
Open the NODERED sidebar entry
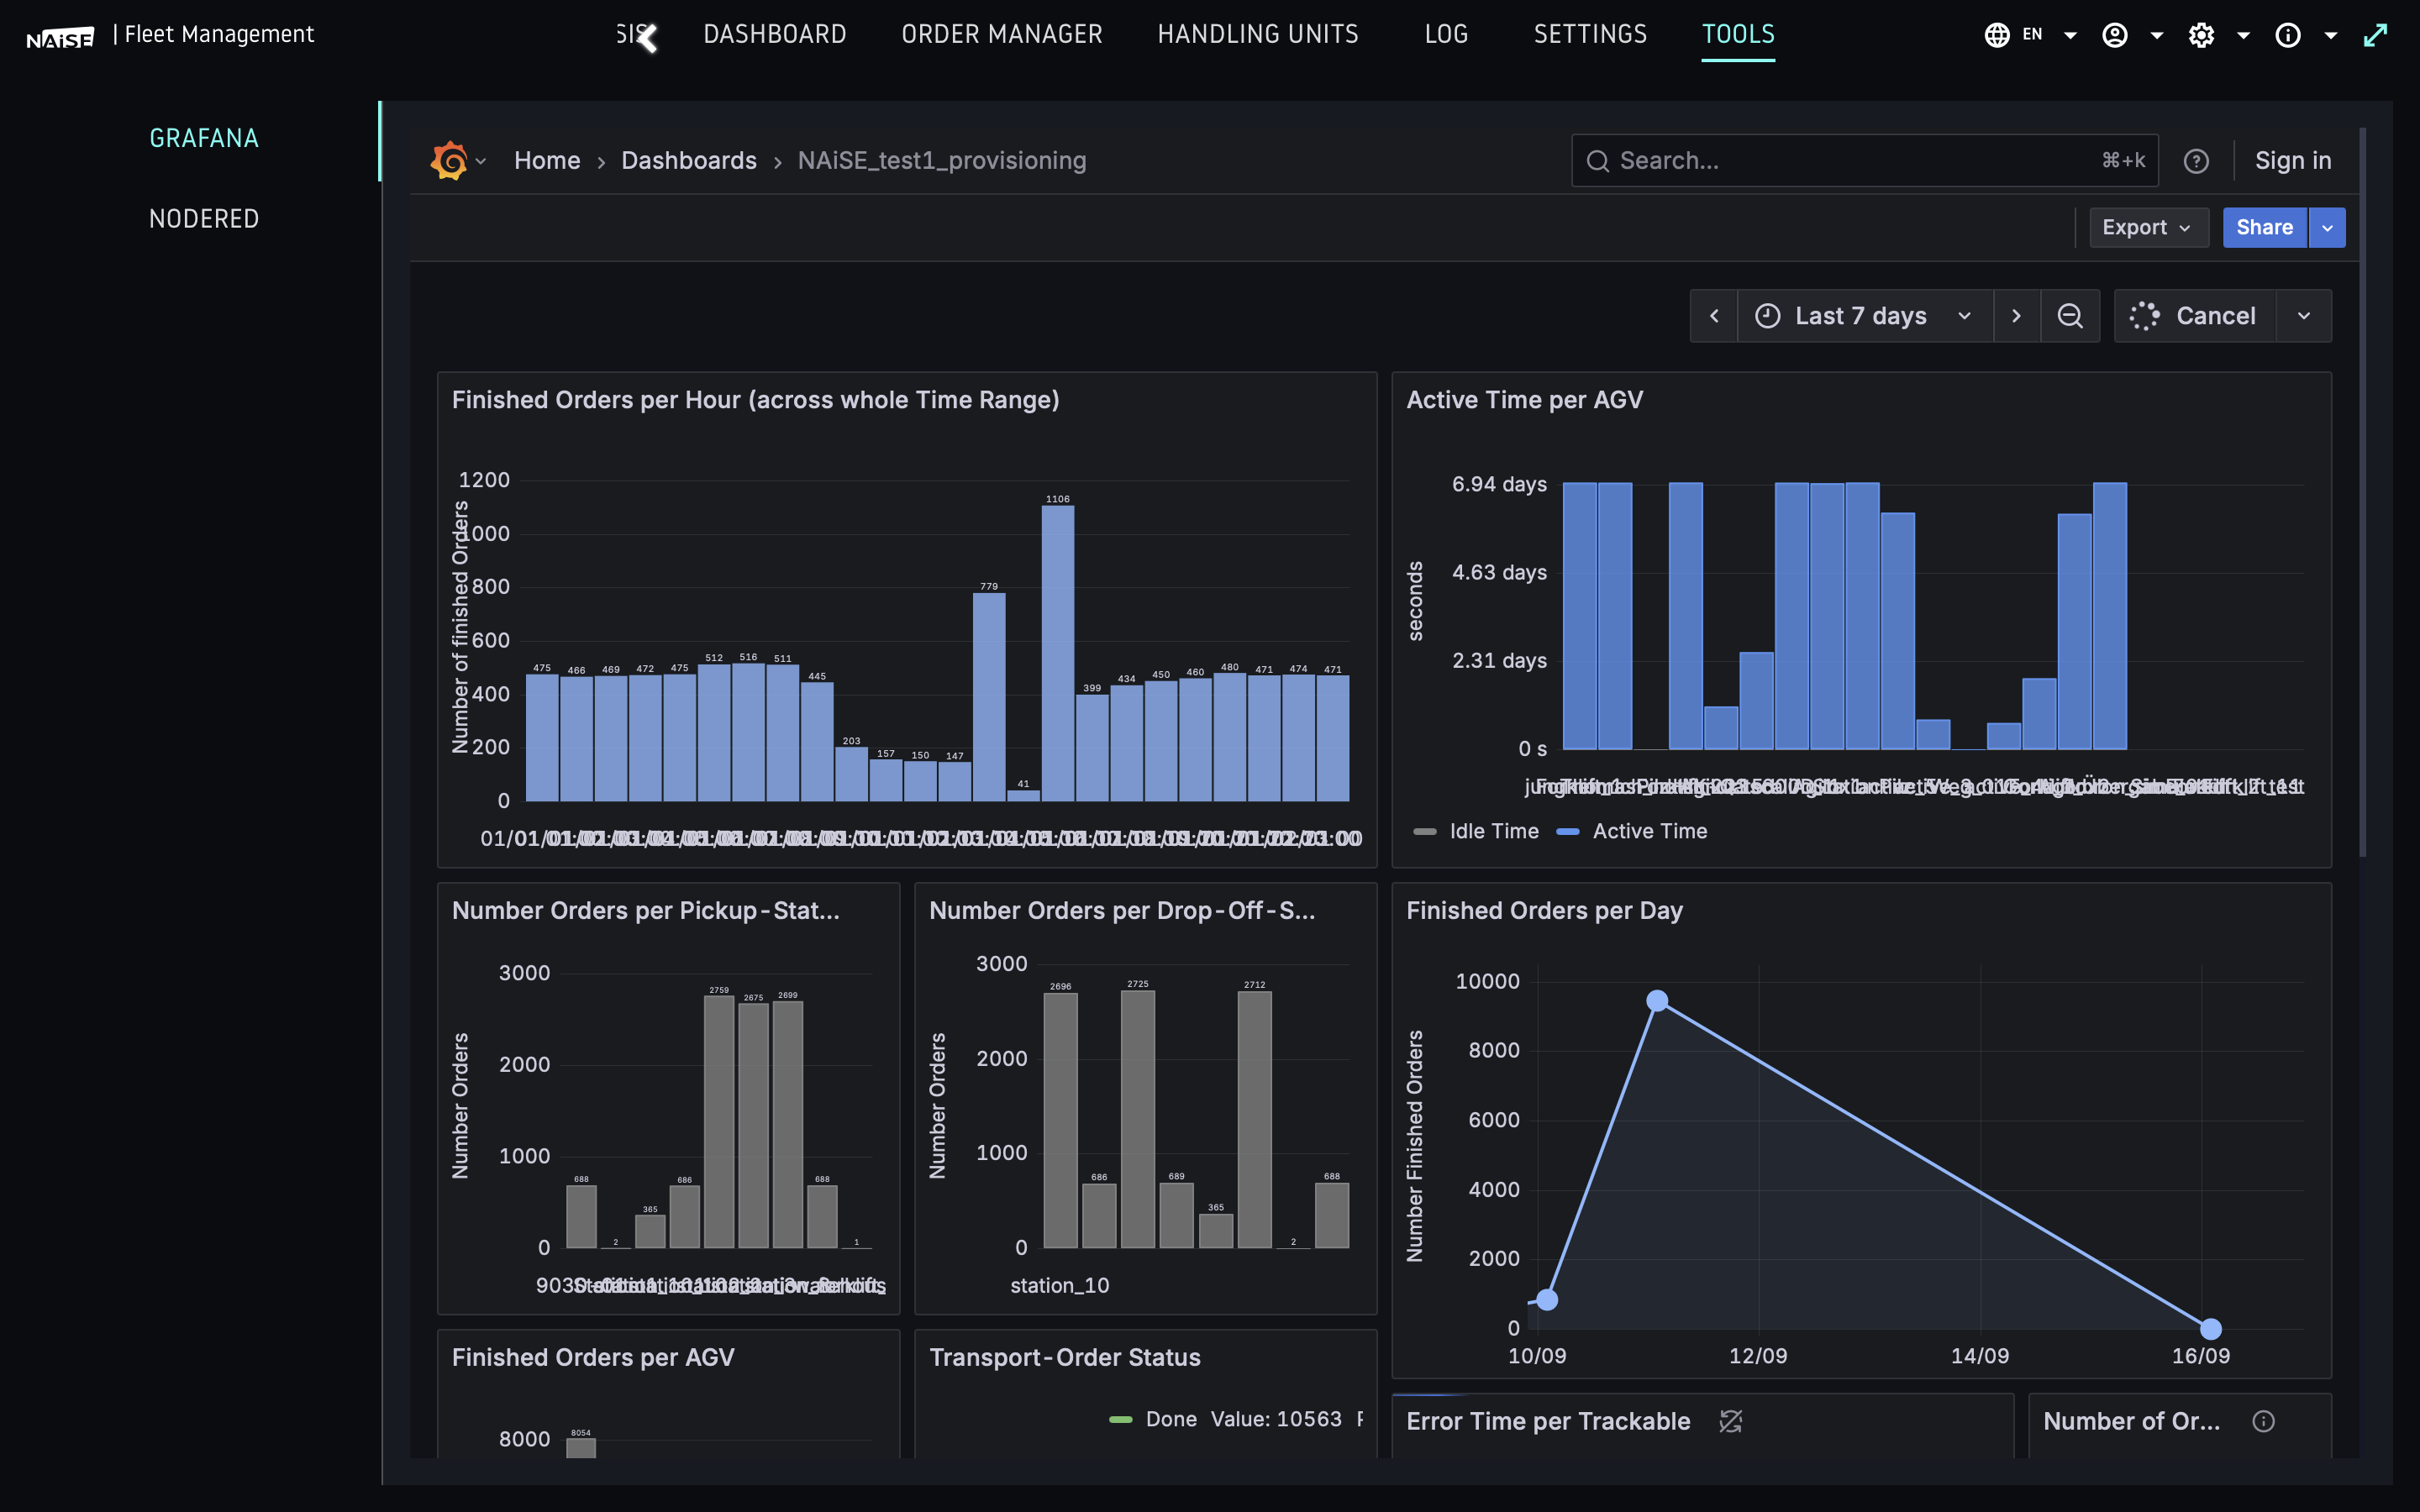click(x=204, y=218)
